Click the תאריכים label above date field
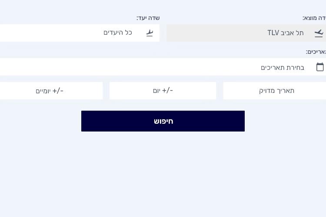This screenshot has height=217, width=326. click(x=316, y=52)
